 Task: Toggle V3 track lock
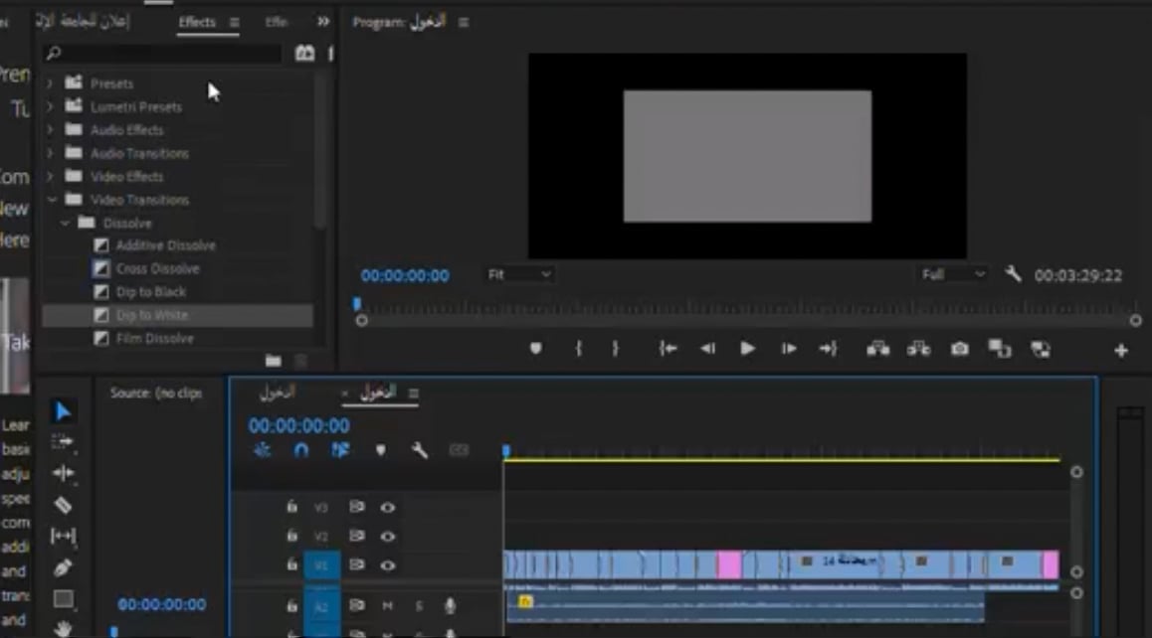pyautogui.click(x=291, y=507)
